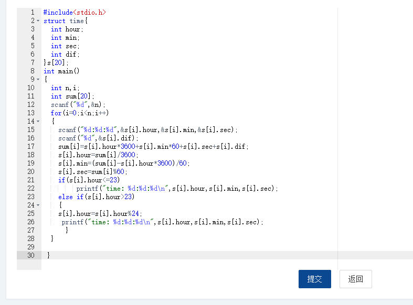
Task: Click line number 1 in the gutter
Action: pos(33,13)
